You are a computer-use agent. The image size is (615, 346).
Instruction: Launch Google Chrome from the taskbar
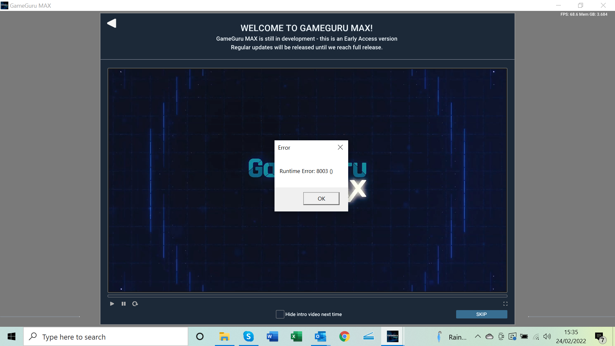[344, 336]
